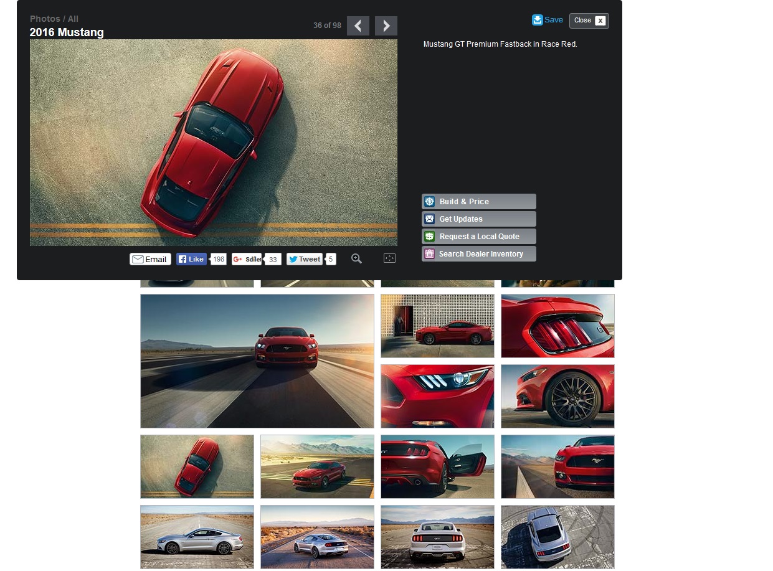Open Build & Price
Image resolution: width=773 pixels, height=571 pixels.
[x=478, y=202]
